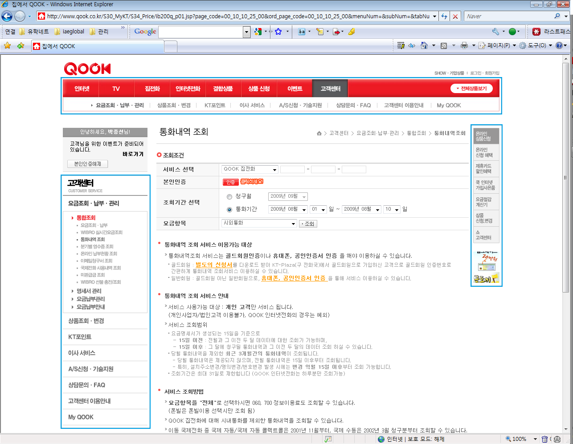Click the Google toolbar bookmark star
The height and width of the screenshot is (444, 573).
point(278,32)
